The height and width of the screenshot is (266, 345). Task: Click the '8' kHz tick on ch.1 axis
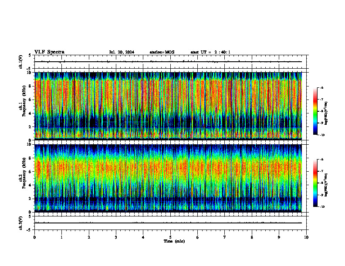pyautogui.click(x=30, y=86)
